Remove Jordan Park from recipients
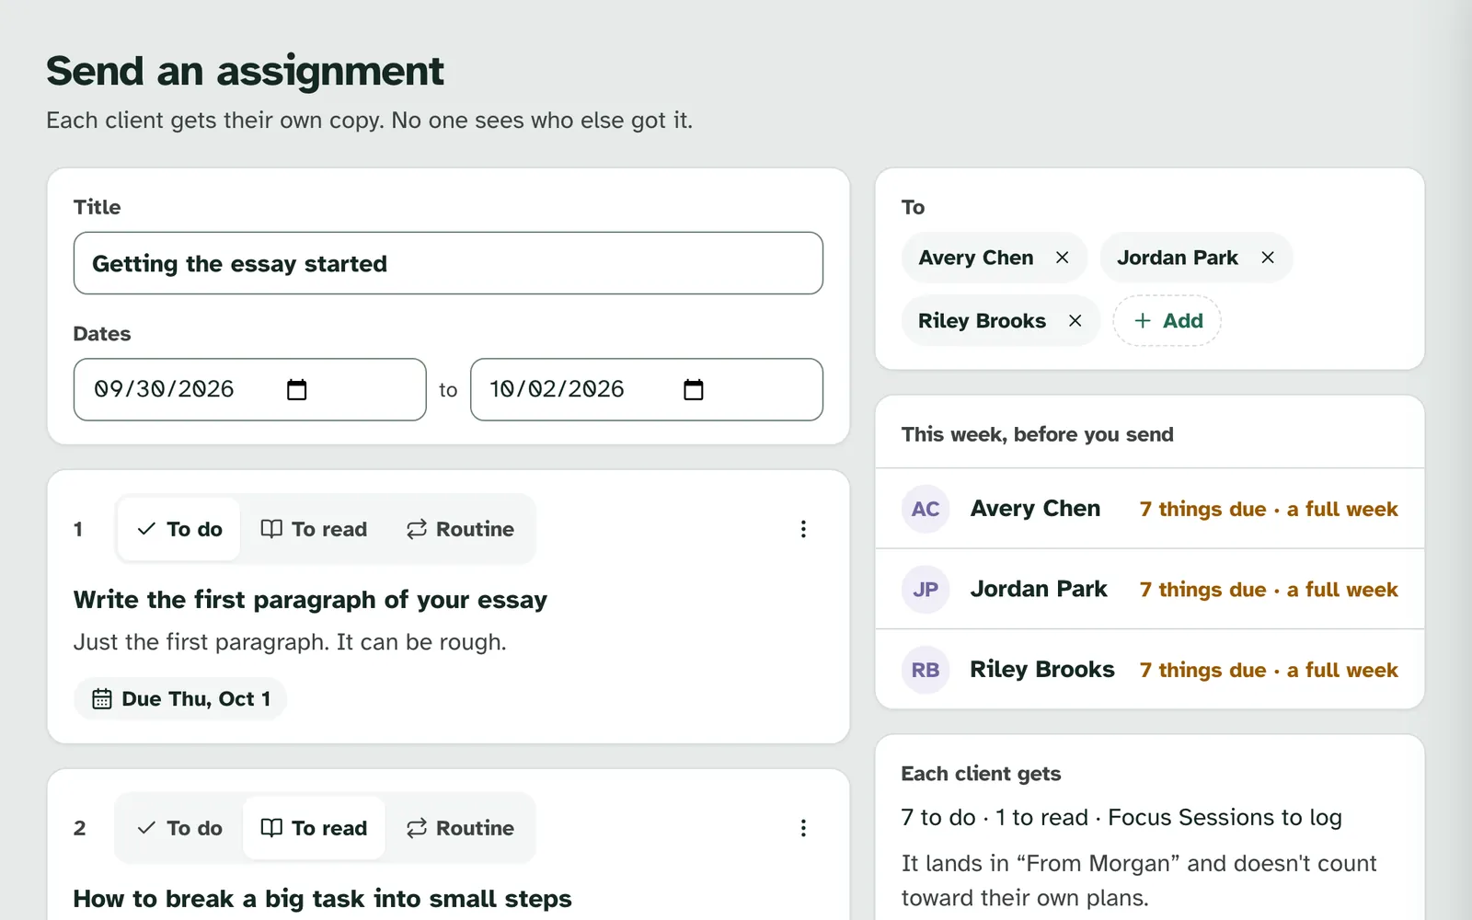Image resolution: width=1472 pixels, height=920 pixels. (x=1268, y=258)
